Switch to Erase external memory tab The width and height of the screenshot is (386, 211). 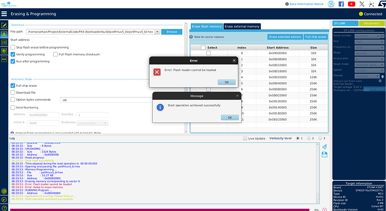(x=242, y=26)
